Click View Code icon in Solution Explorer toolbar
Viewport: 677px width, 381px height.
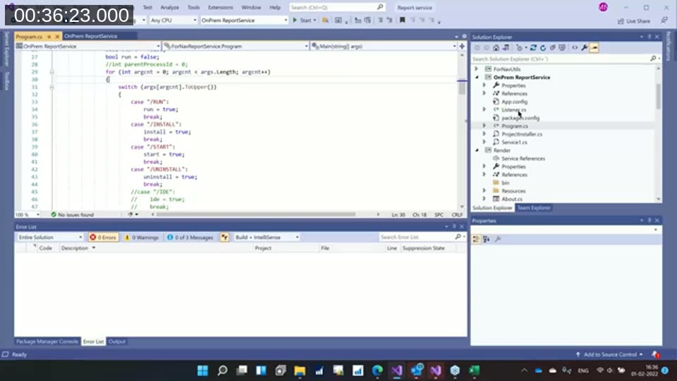point(575,48)
